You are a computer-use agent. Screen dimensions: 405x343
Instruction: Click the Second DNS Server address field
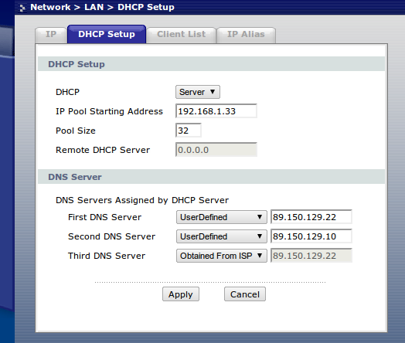click(311, 236)
